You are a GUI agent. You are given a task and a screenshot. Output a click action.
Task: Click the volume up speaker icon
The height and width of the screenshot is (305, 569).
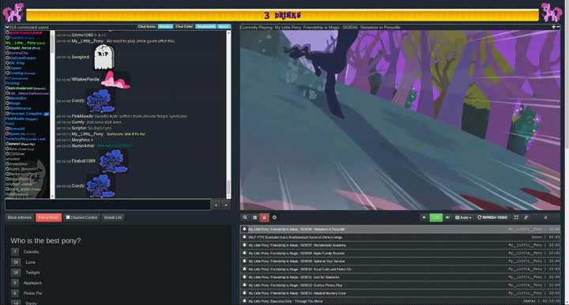click(x=447, y=217)
